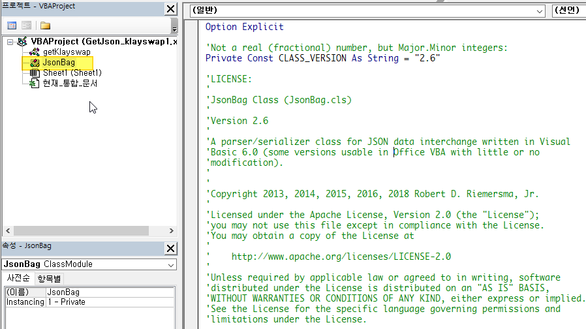Open the project toolbar overflow arrow
The width and height of the screenshot is (586, 329).
pyautogui.click(x=174, y=26)
